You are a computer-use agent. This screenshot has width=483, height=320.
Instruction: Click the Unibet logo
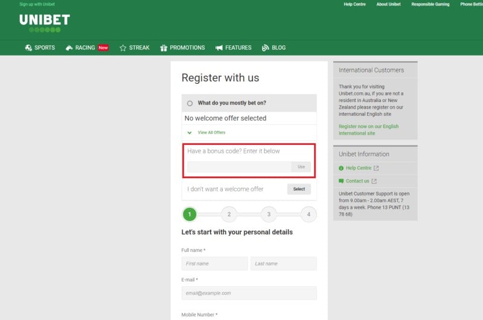click(x=45, y=23)
